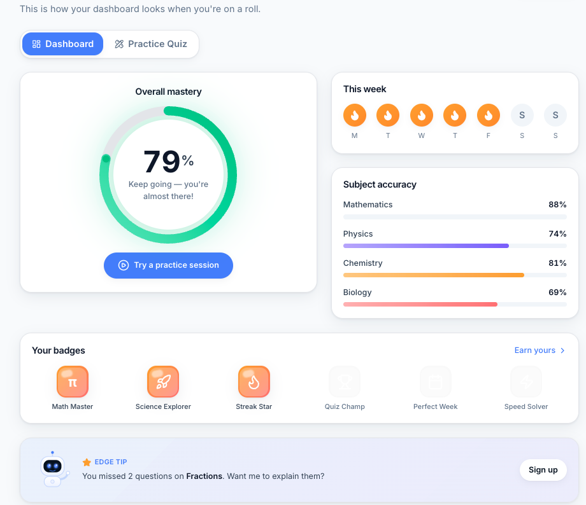586x505 pixels.
Task: Click the Overall mastery progress ring
Action: (168, 175)
